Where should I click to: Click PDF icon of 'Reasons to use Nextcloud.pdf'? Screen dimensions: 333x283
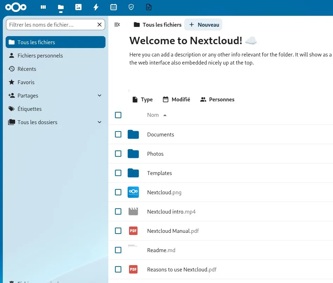133,269
